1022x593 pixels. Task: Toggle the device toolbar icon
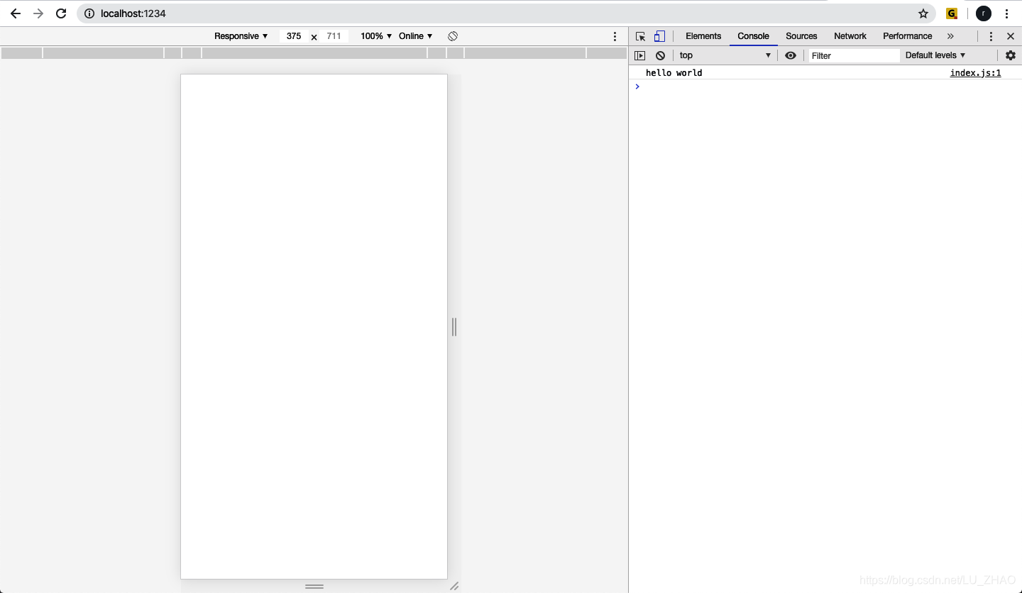659,36
